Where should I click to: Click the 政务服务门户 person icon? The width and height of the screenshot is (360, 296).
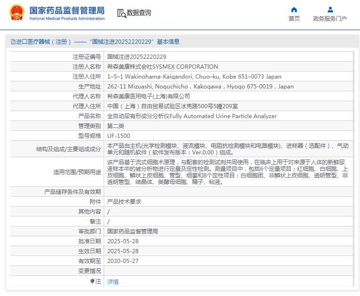(x=330, y=9)
